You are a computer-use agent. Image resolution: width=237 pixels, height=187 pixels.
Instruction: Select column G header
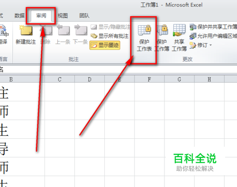pos(179,79)
